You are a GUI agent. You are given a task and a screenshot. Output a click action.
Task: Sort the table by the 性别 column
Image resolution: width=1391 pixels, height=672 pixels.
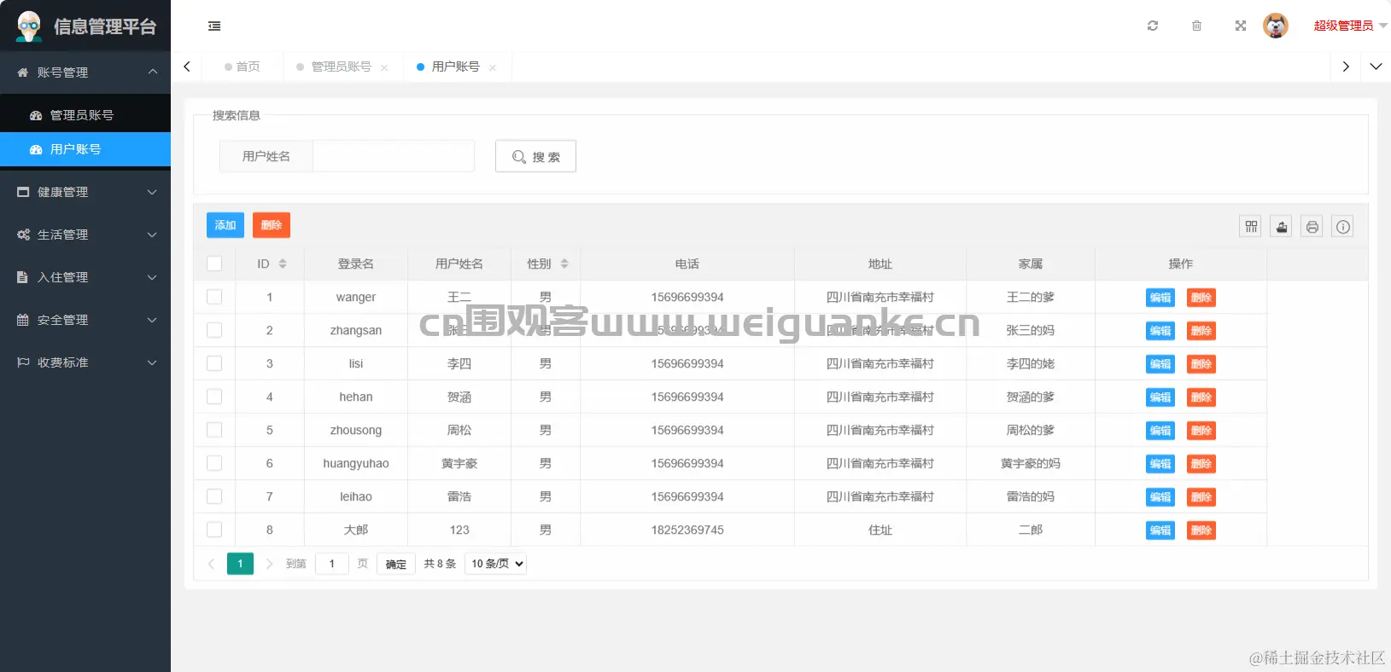tap(564, 264)
